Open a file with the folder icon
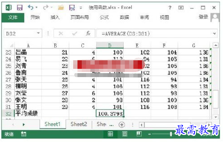The image size is (223, 142). pyautogui.click(x=61, y=7)
